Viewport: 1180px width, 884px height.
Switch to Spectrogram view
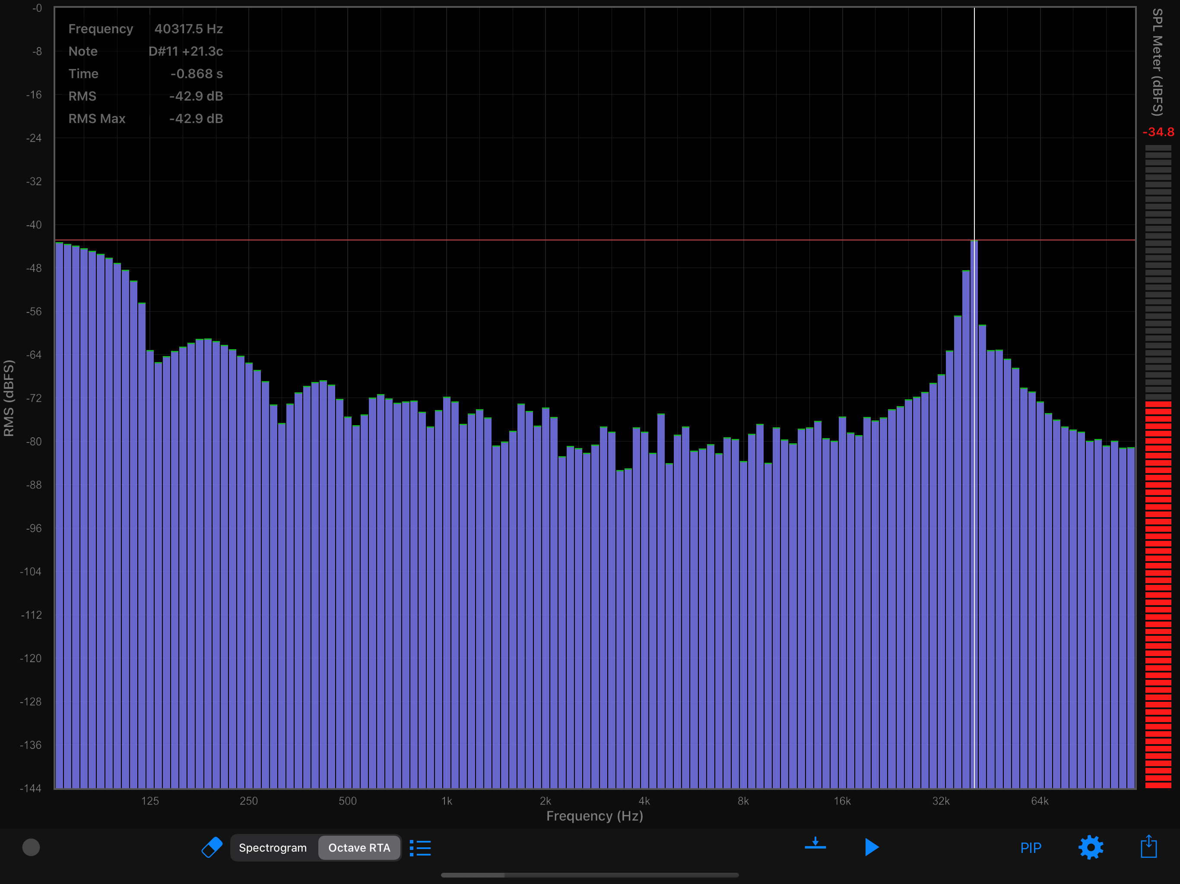(x=273, y=848)
